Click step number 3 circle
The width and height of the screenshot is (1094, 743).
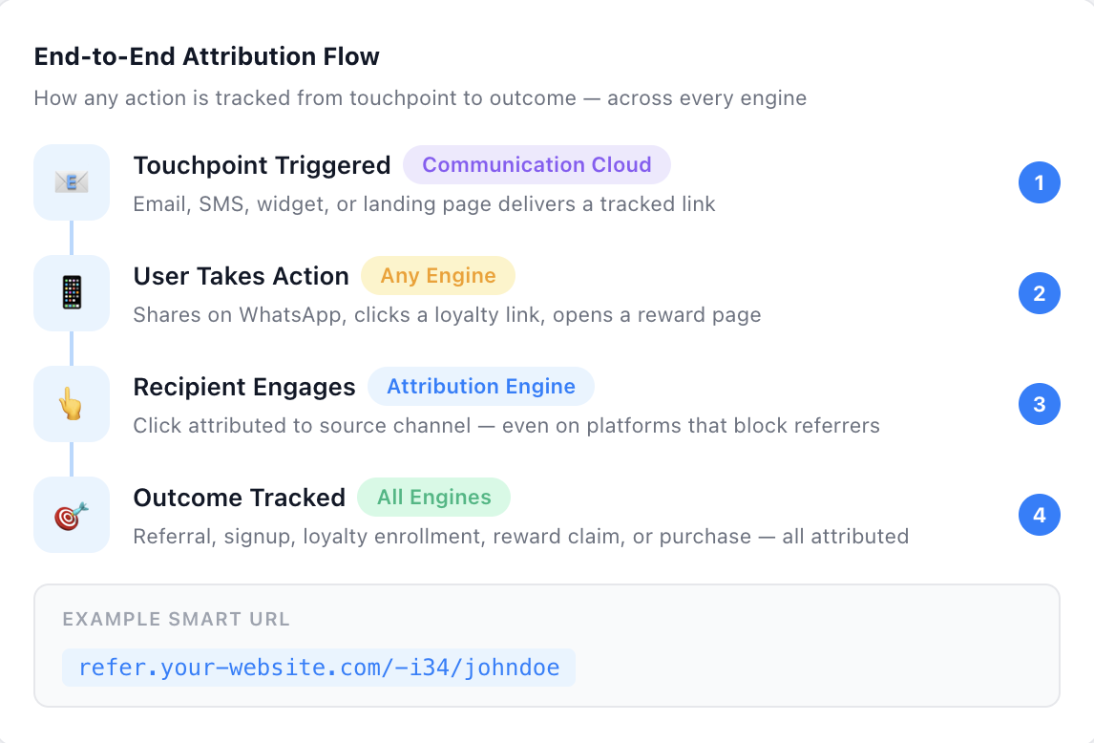pos(1039,404)
